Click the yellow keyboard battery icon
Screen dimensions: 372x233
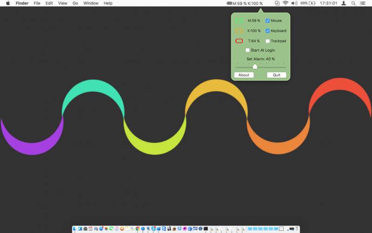[239, 31]
